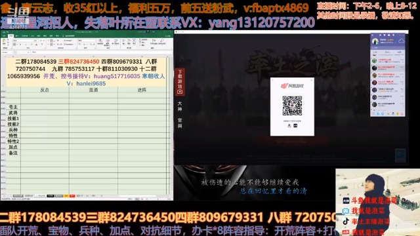
Task: Click the first blue icon in QQ bottom bar
Action: click(x=378, y=113)
